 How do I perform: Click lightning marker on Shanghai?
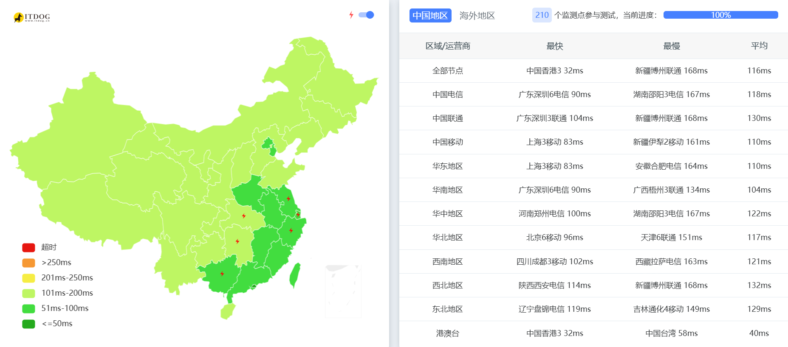[298, 215]
